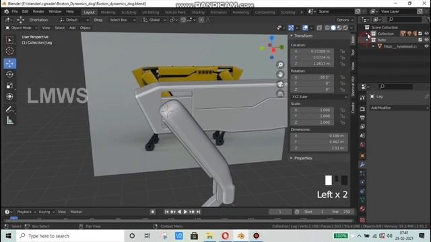The height and width of the screenshot is (242, 431).
Task: Uncheck the Refer collection checkbox
Action: [x=420, y=40]
